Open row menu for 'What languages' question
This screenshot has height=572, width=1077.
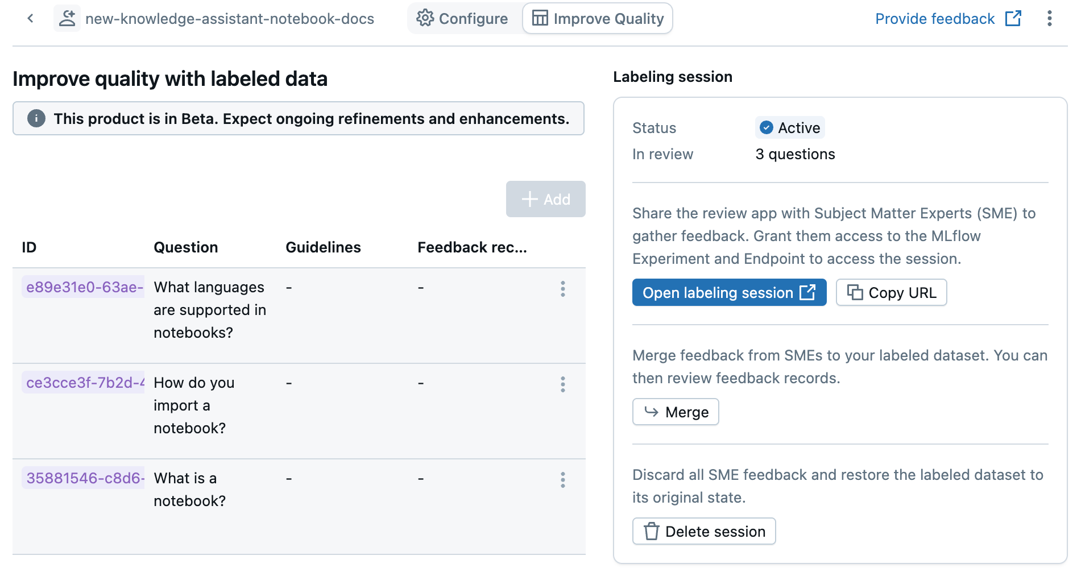pos(562,289)
